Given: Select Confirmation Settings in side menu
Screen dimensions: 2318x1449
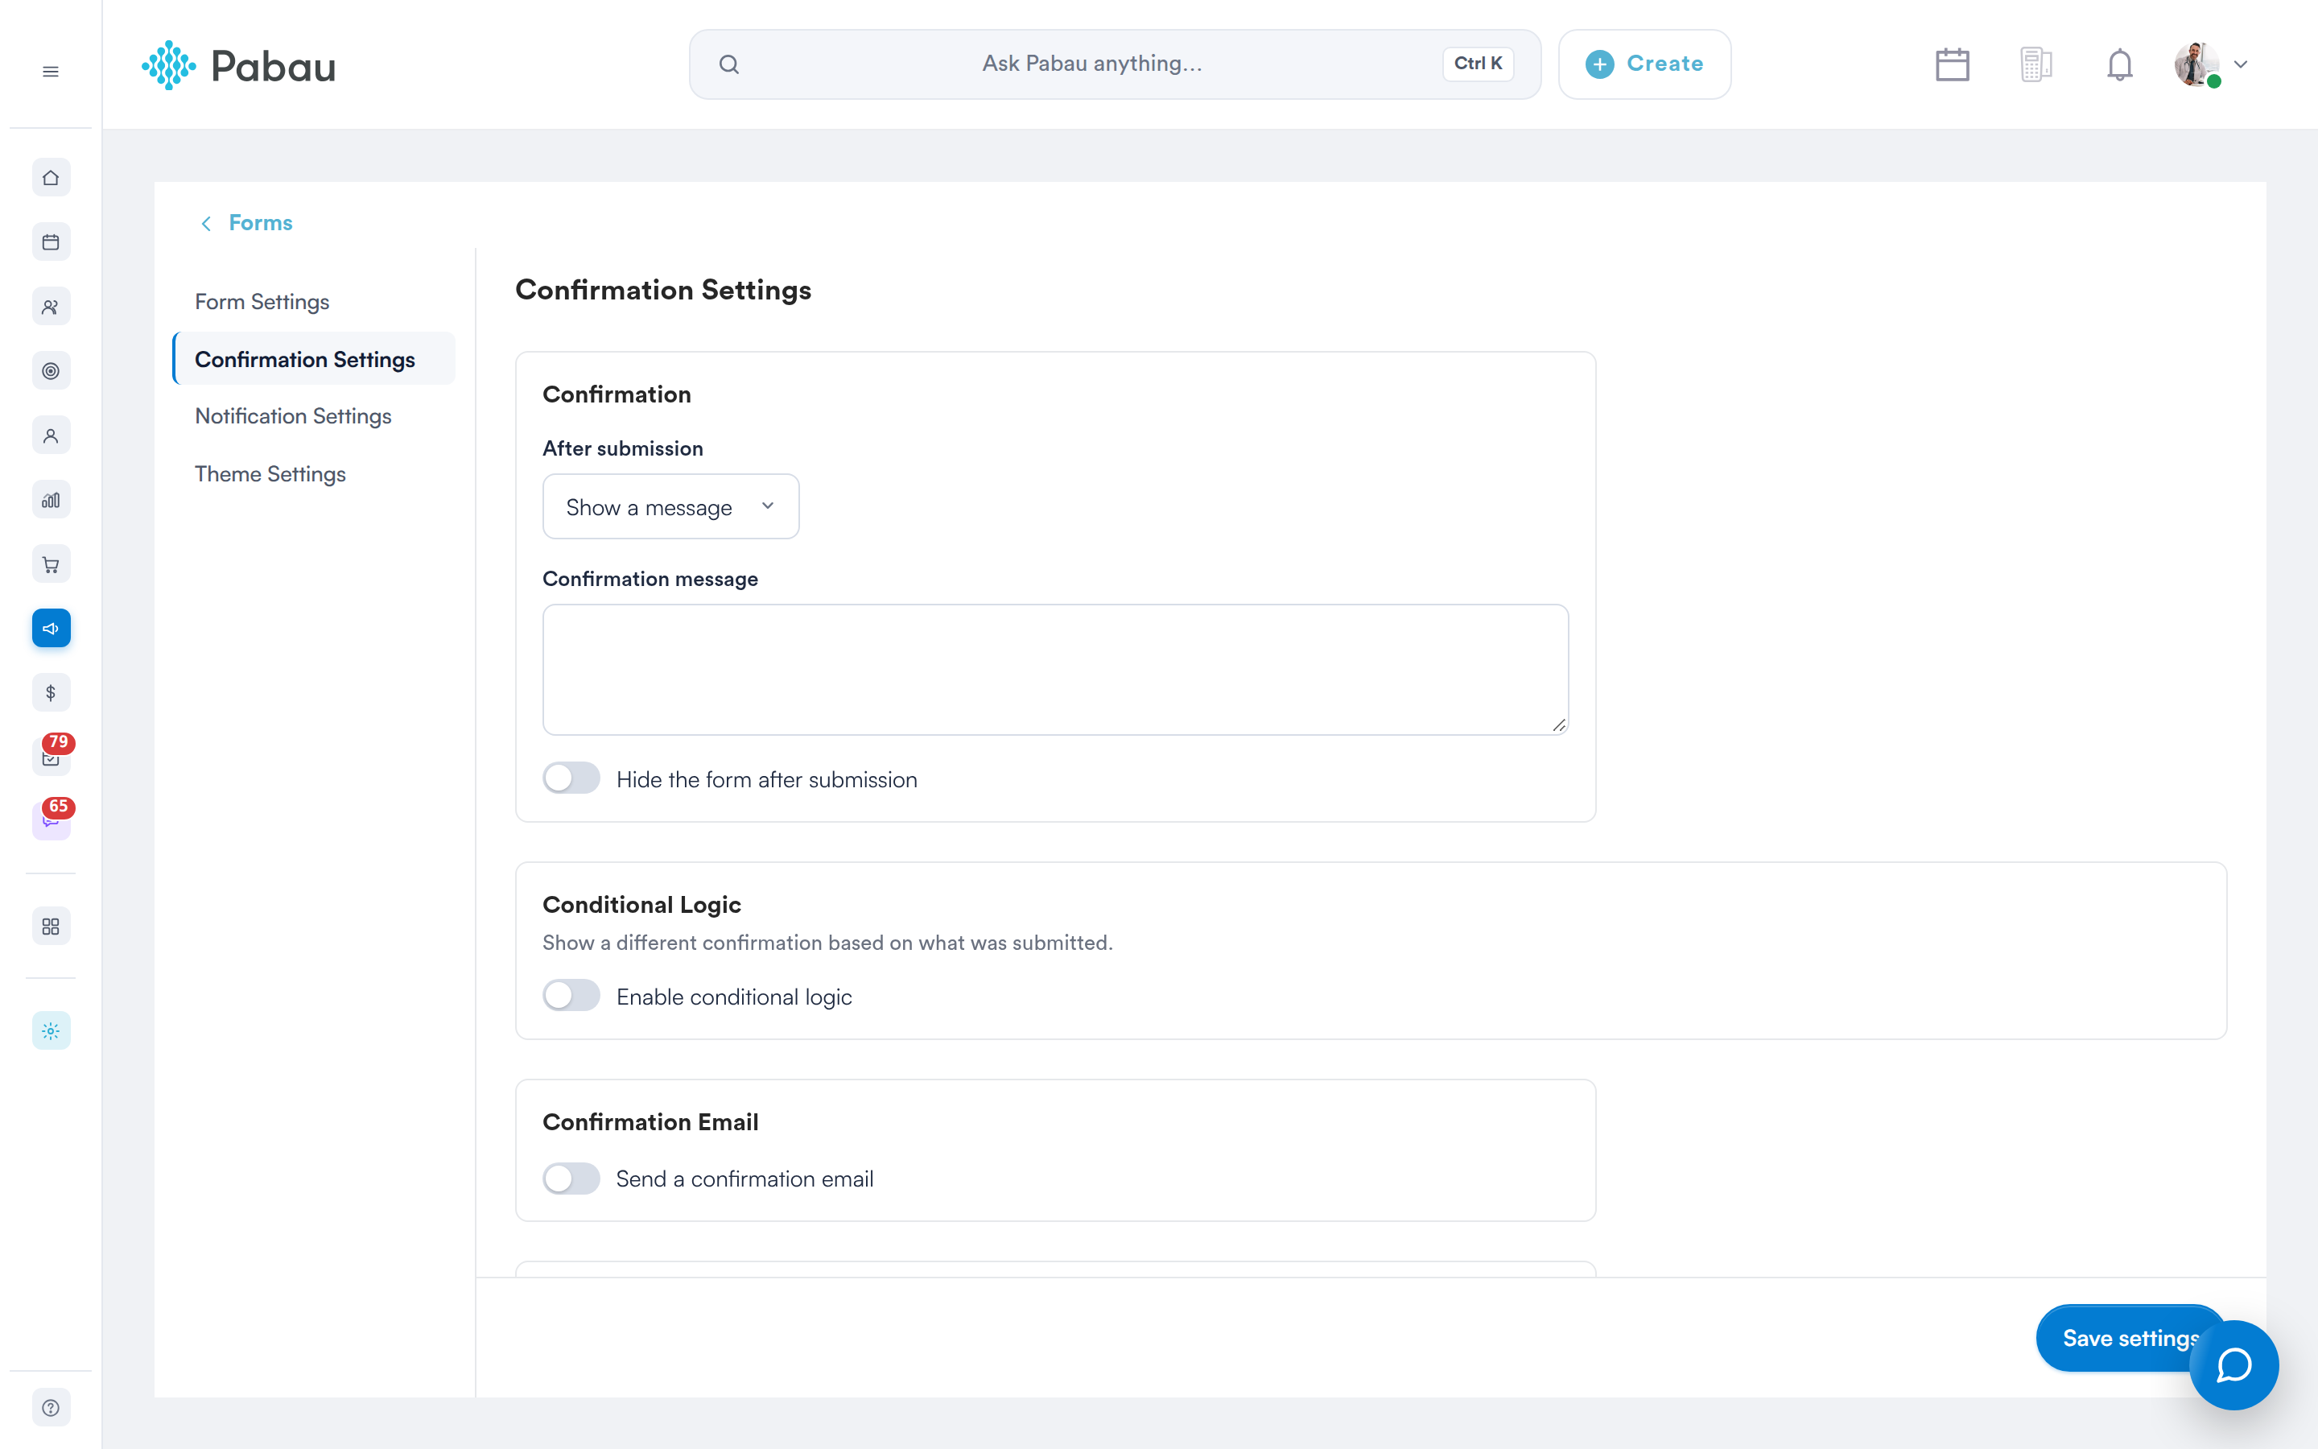Looking at the screenshot, I should (x=313, y=359).
